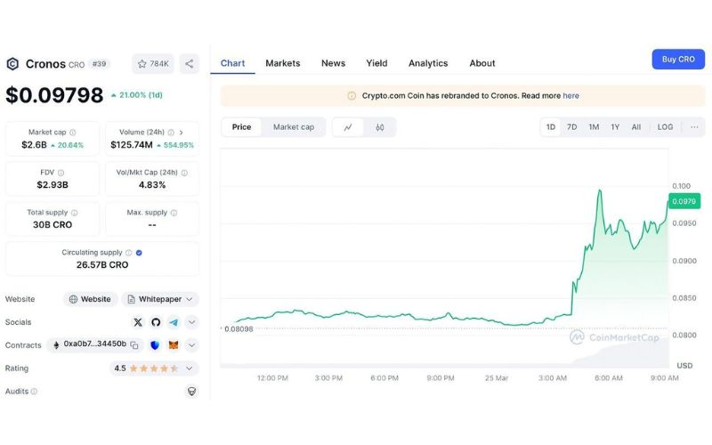The image size is (712, 445).
Task: Click the $2.93B FDV value
Action: 53,185
